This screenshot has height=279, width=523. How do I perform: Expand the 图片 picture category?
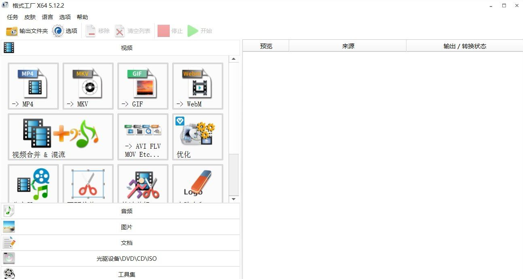coord(126,227)
